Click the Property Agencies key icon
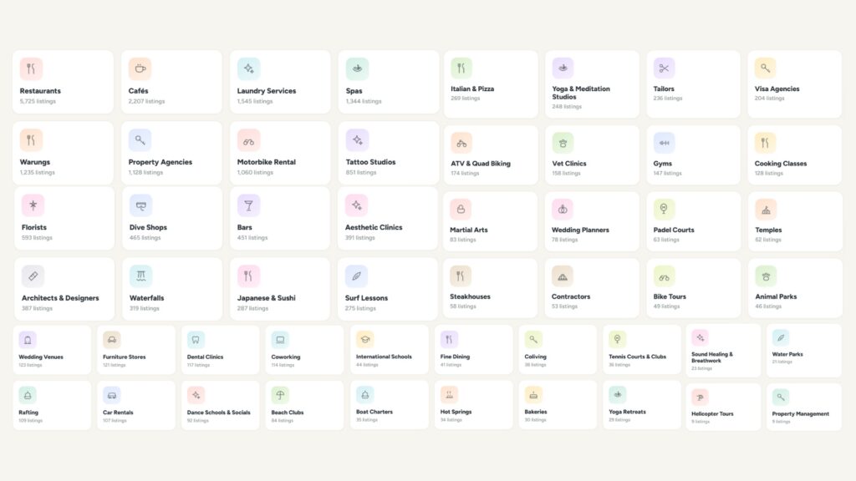 tap(140, 140)
